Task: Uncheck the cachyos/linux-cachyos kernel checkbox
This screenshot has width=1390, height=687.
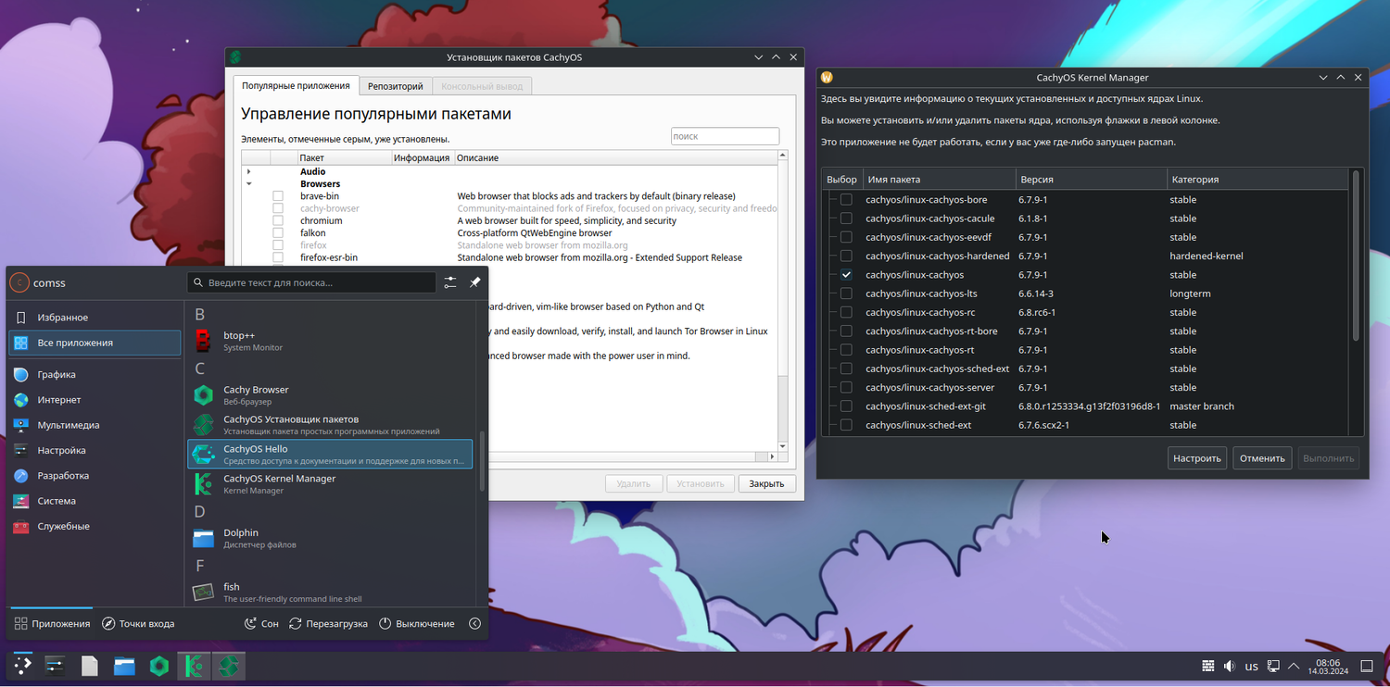Action: pos(846,275)
